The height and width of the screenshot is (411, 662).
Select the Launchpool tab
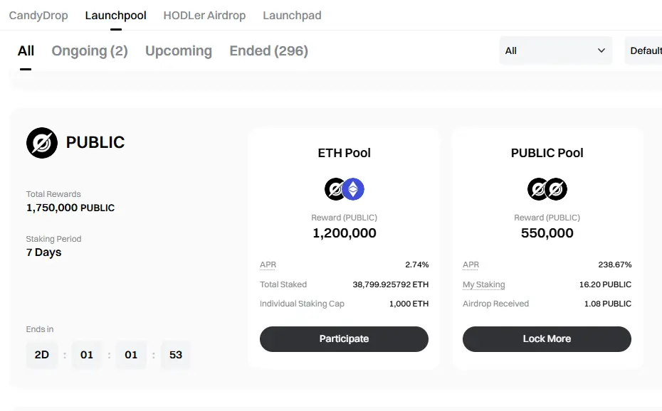(116, 16)
